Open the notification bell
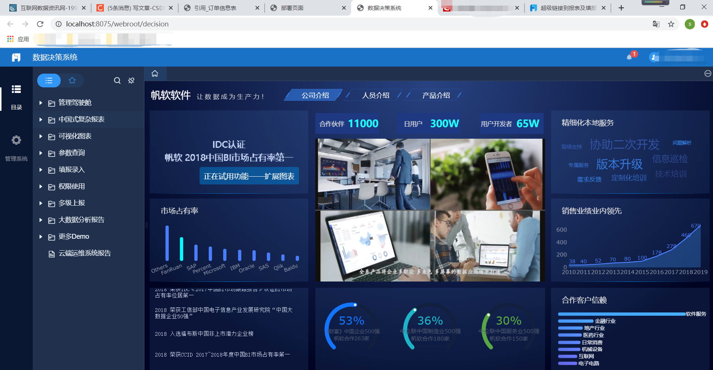The image size is (713, 370). (629, 57)
